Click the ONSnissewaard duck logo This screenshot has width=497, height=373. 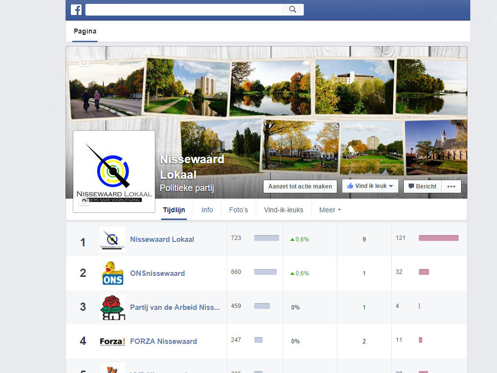click(x=113, y=273)
